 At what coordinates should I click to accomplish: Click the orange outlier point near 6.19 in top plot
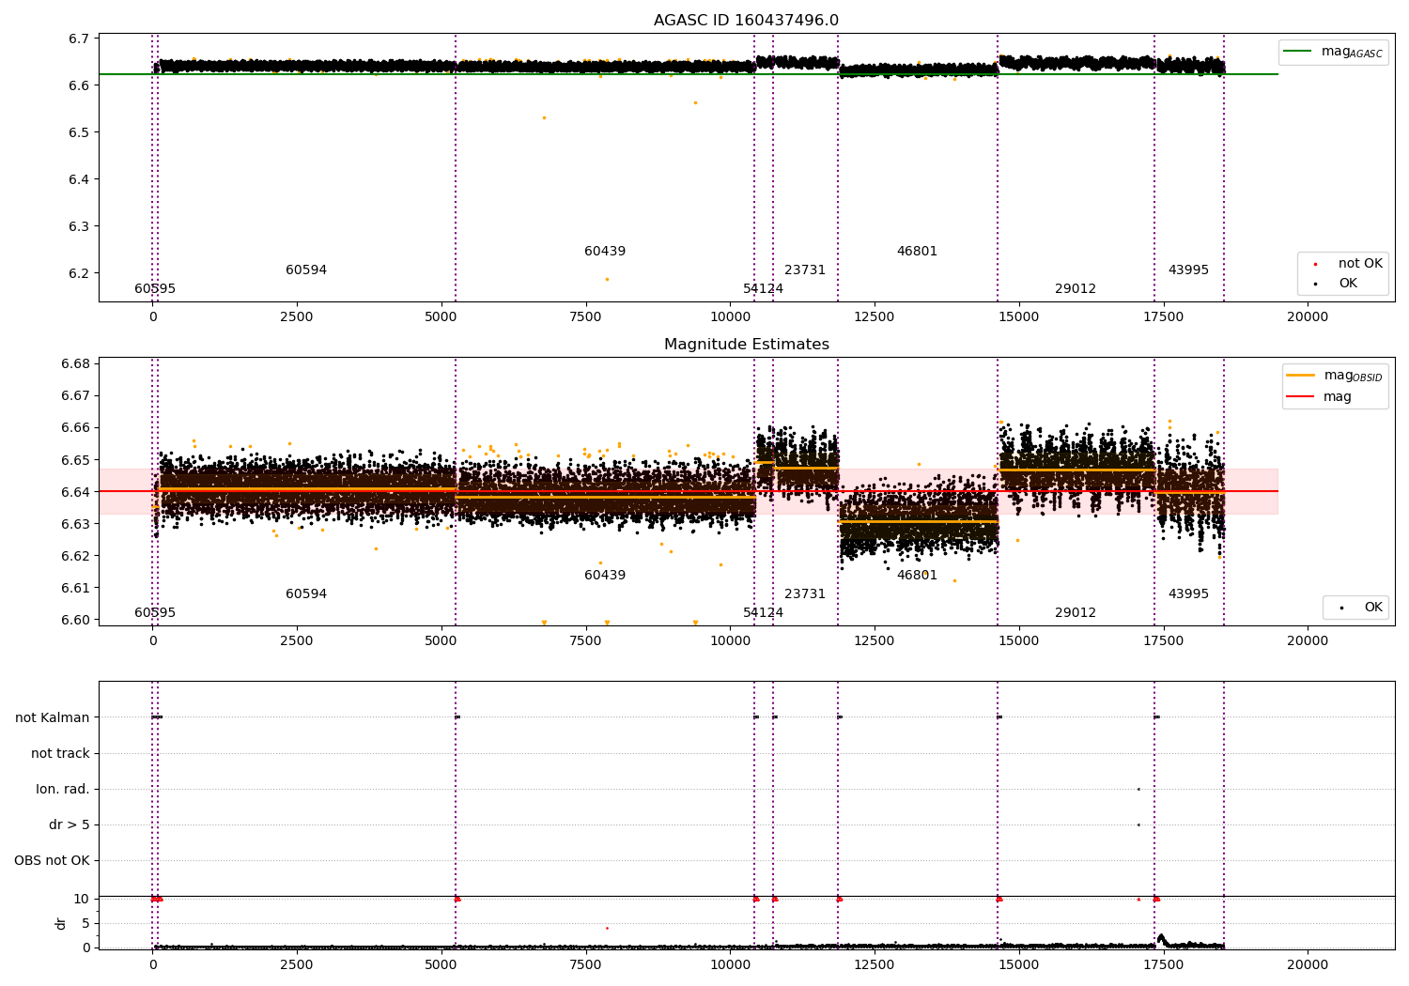click(607, 279)
